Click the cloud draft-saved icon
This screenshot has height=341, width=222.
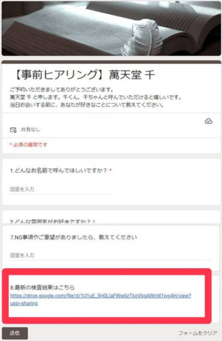tap(209, 121)
